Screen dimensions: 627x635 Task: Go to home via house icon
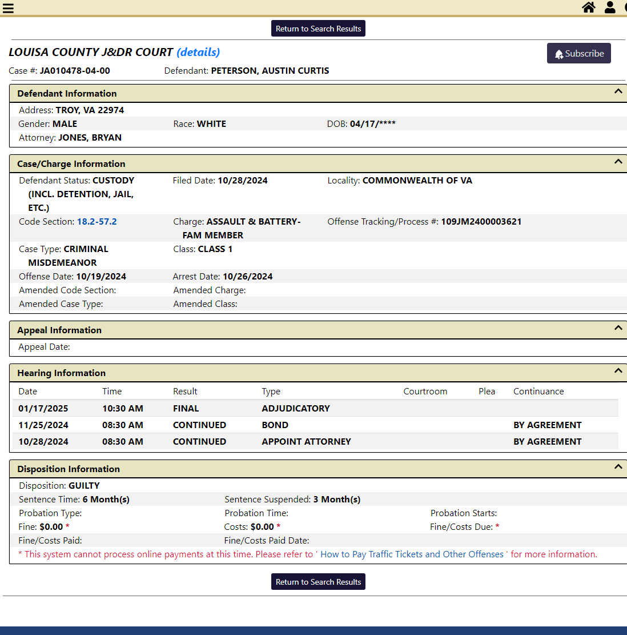589,7
